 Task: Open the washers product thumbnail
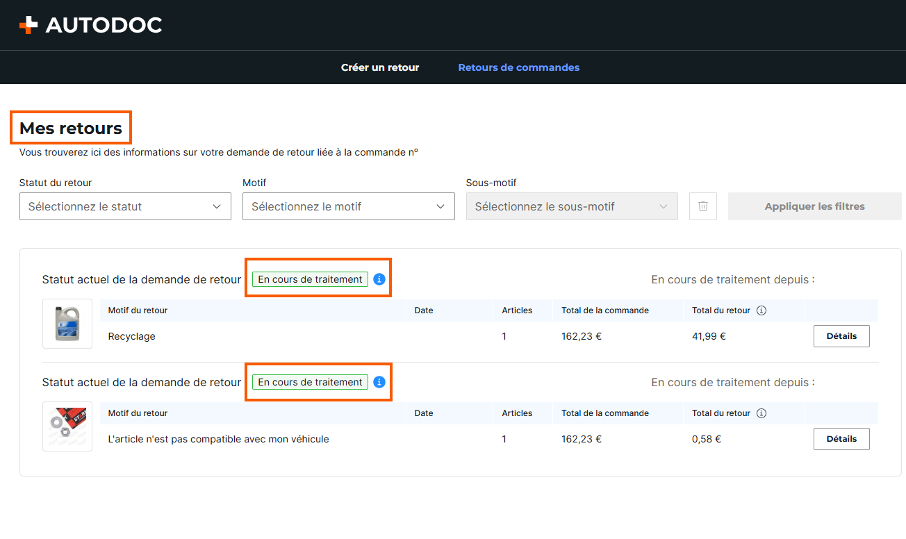tap(67, 426)
